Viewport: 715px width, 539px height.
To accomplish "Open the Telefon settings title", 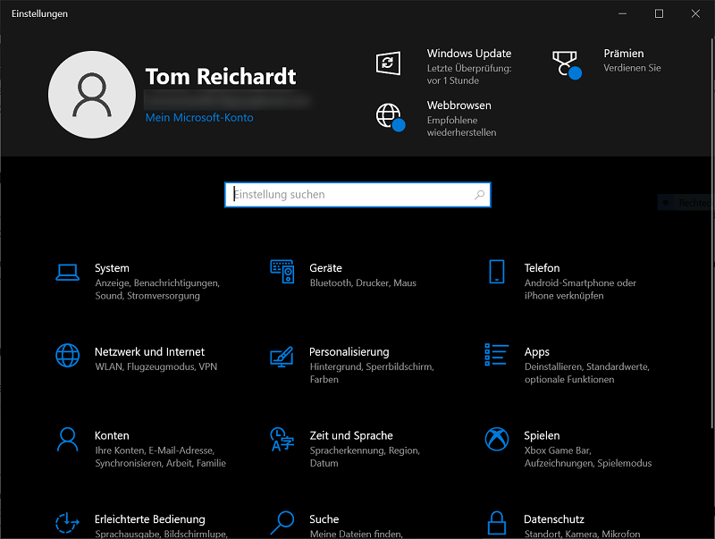I will 542,268.
